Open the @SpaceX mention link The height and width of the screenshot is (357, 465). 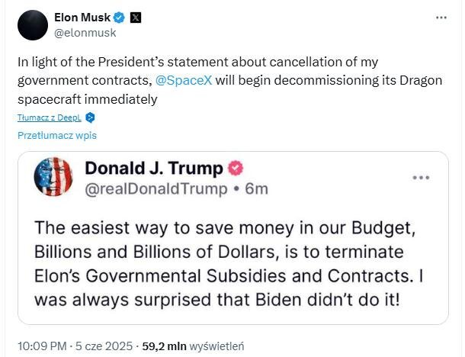(x=181, y=79)
